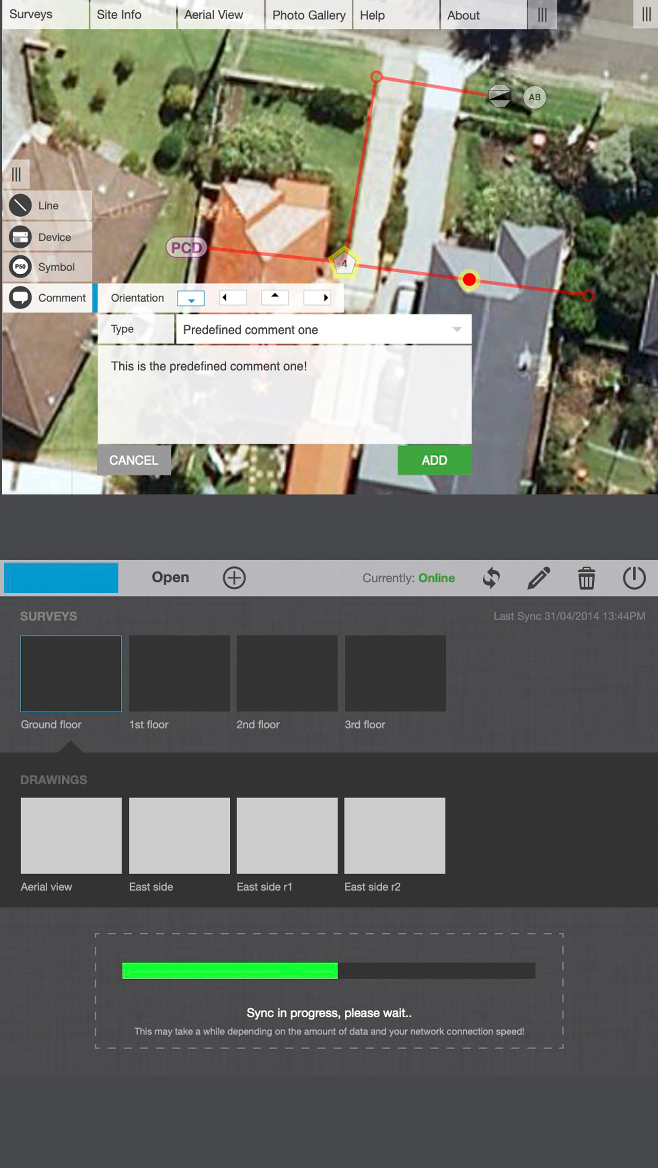Click the pencil edit icon
Viewport: 658px width, 1168px height.
539,578
